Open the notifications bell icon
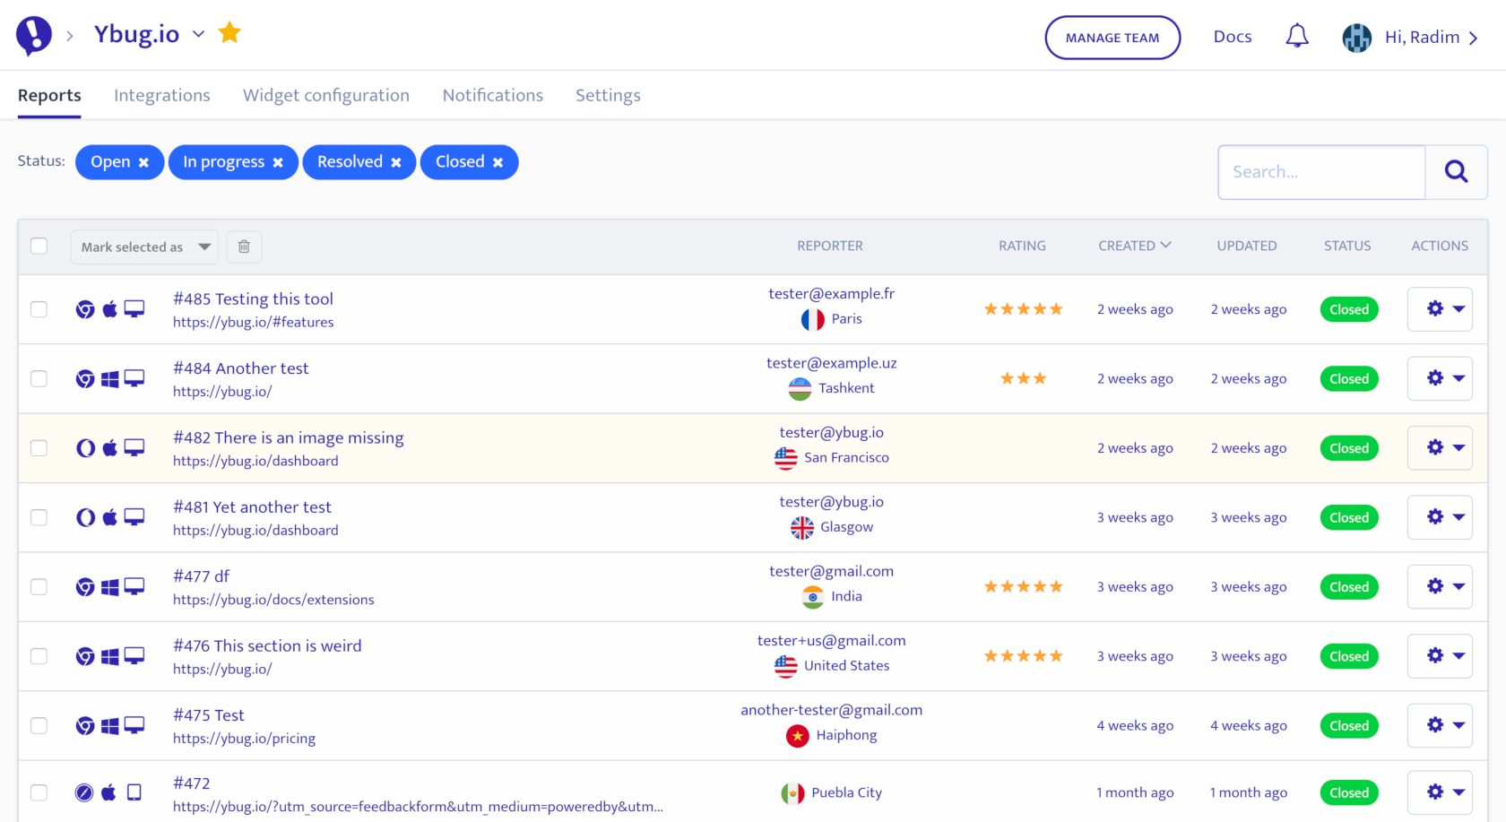The image size is (1506, 822). tap(1296, 37)
